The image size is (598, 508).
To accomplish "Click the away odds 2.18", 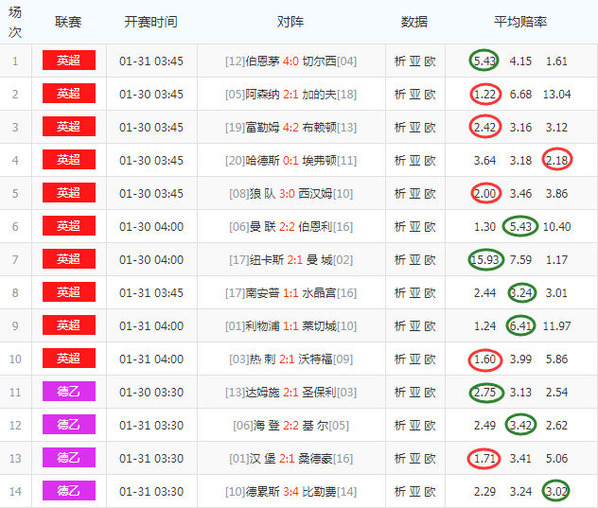I will [x=556, y=161].
